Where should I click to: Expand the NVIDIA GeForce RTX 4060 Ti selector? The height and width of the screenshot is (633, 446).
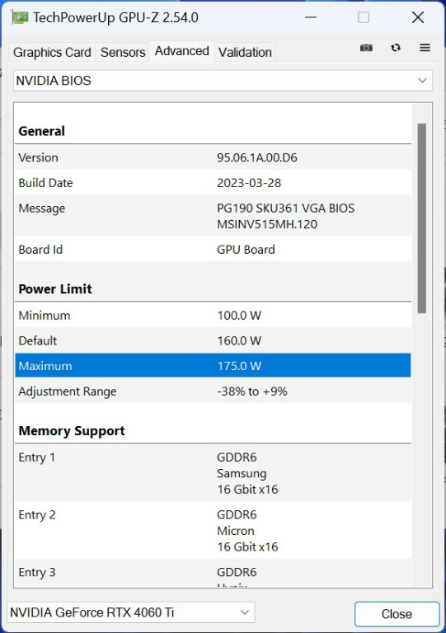point(131,612)
